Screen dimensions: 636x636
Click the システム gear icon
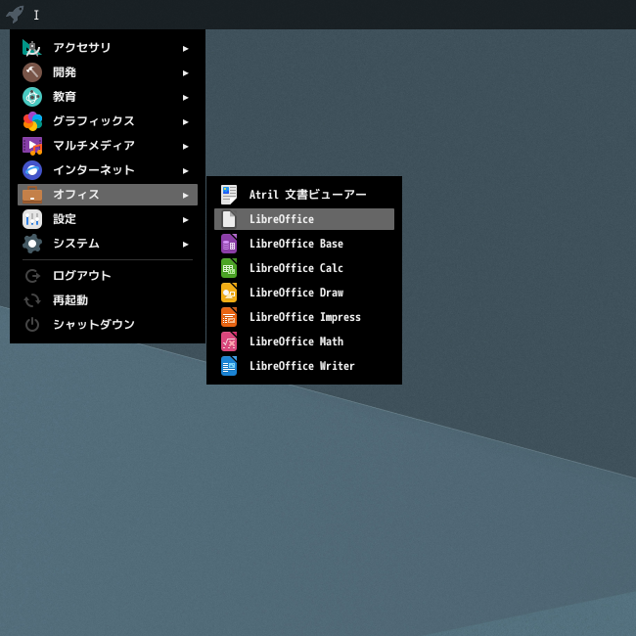click(x=32, y=244)
